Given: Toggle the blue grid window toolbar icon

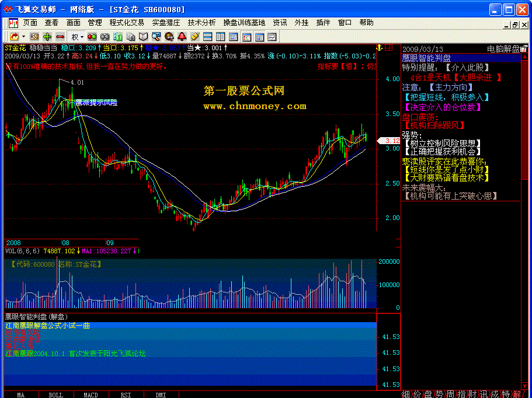Looking at the screenshot, I should [259, 37].
